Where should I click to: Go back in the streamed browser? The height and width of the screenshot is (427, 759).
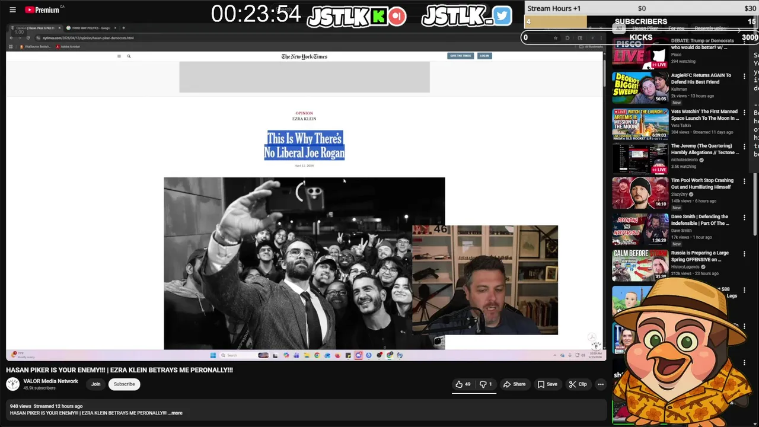[11, 38]
